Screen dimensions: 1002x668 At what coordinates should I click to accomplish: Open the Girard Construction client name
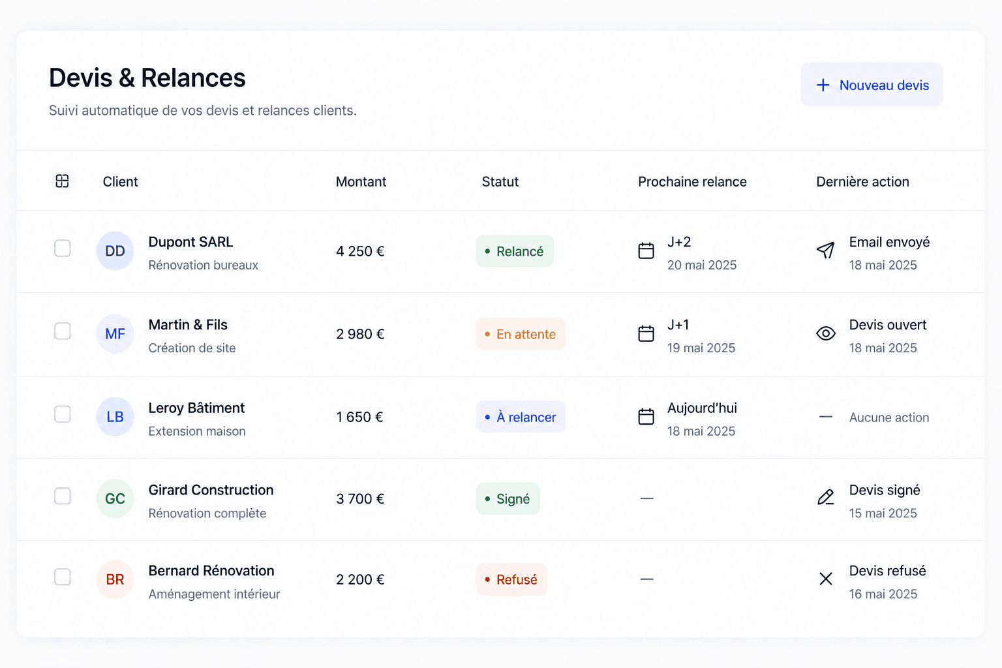211,490
